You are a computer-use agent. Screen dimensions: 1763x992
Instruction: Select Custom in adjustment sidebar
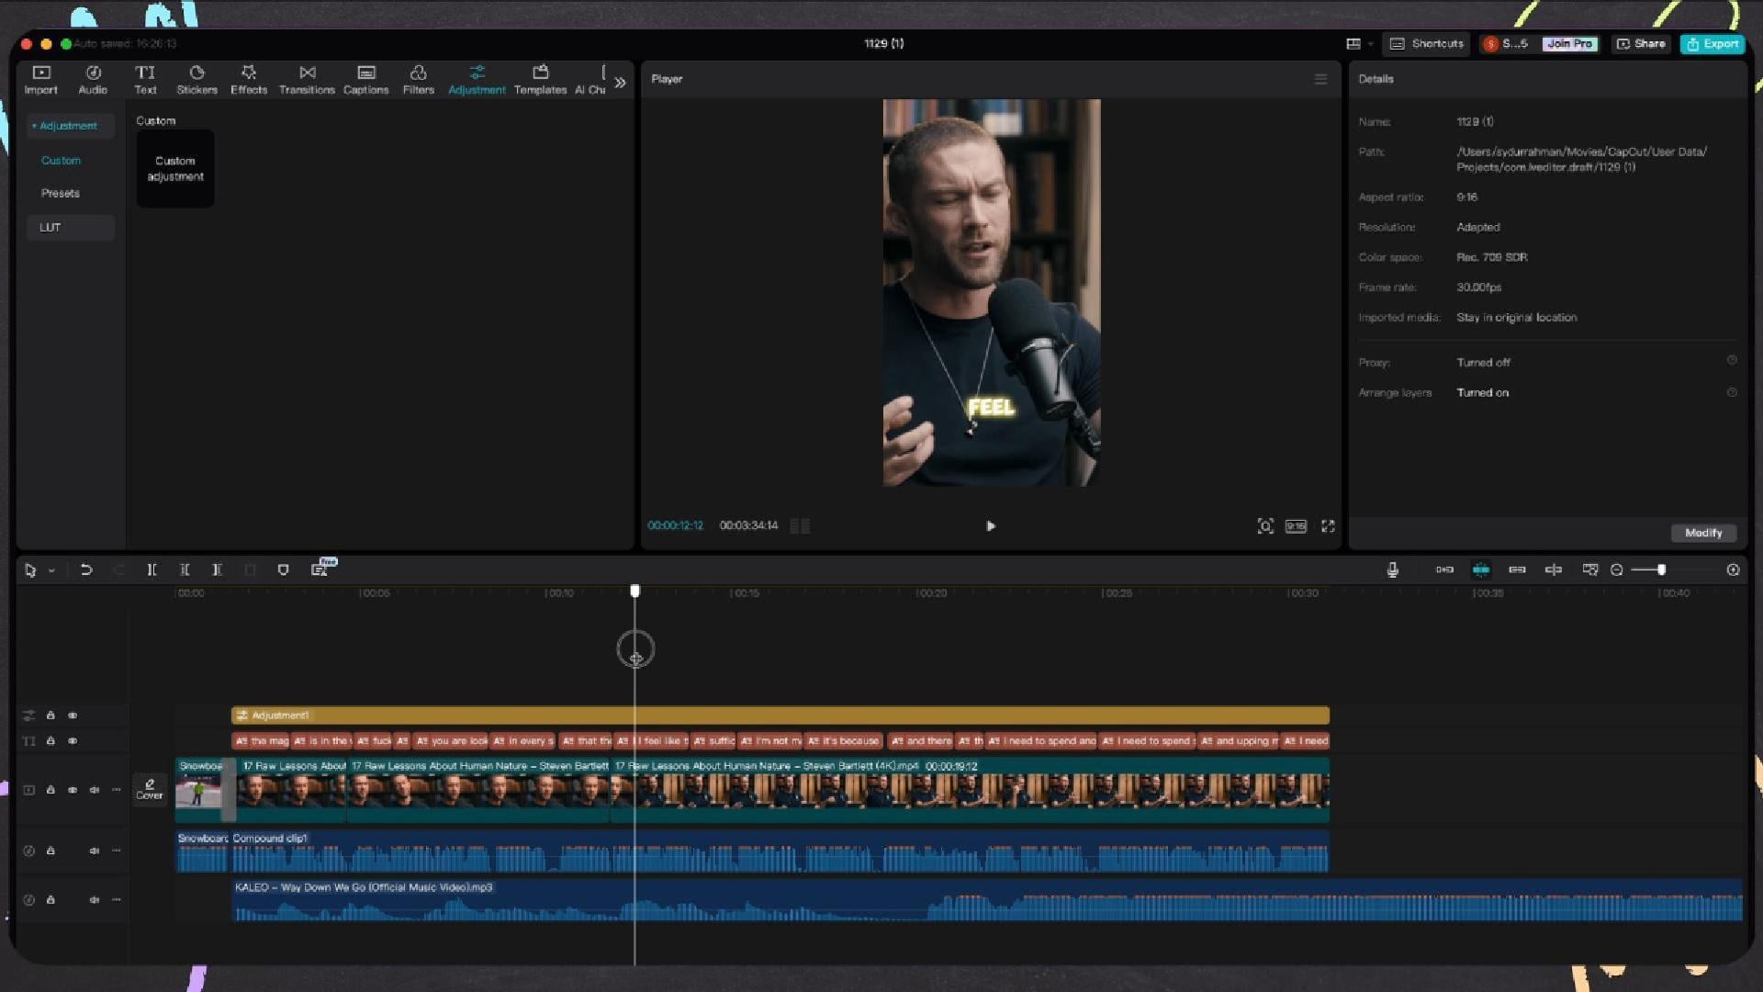click(x=61, y=161)
